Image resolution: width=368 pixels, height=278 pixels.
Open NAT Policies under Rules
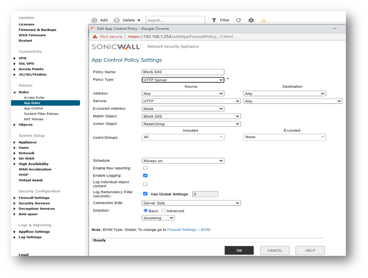(34, 119)
